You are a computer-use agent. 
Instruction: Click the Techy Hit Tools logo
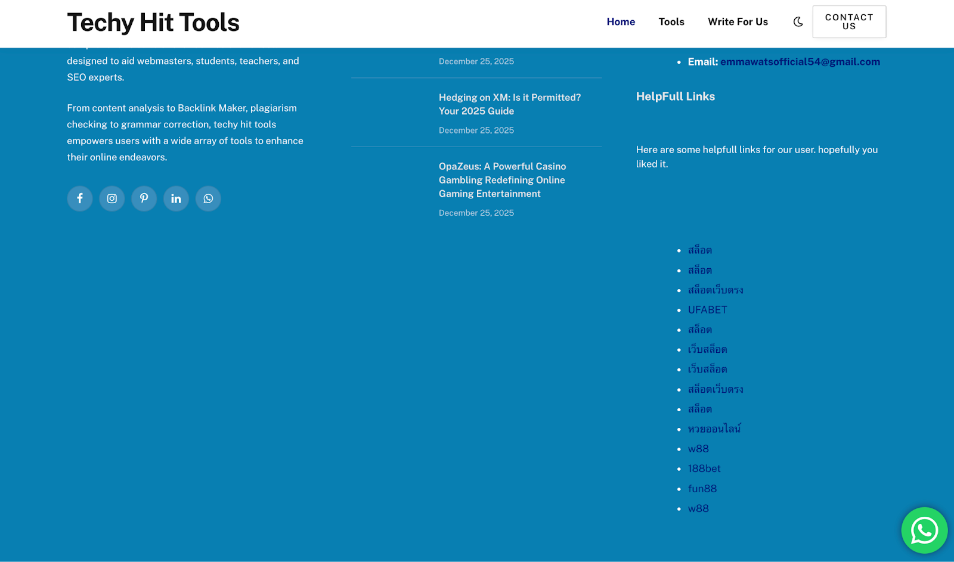click(153, 23)
